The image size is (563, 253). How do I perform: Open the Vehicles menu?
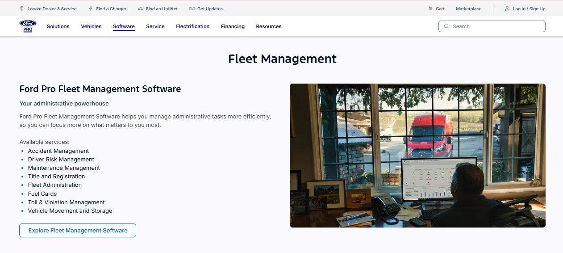click(91, 26)
